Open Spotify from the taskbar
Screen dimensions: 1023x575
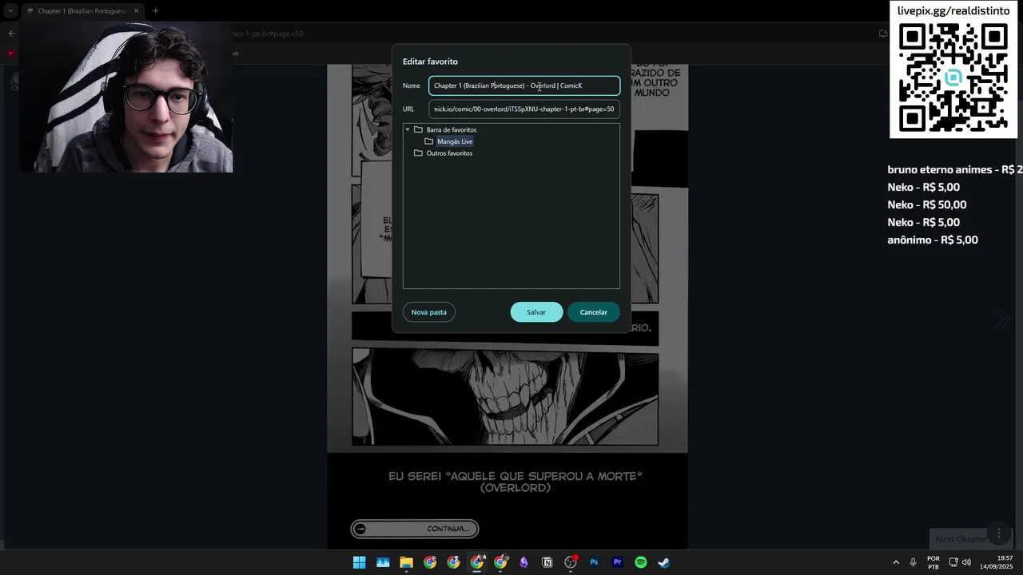pos(640,562)
